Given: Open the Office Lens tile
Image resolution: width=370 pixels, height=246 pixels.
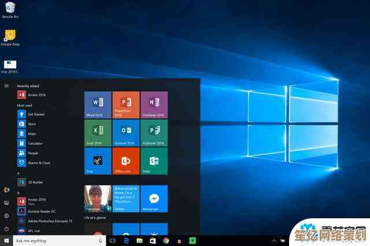Looking at the screenshot, I should [126, 161].
